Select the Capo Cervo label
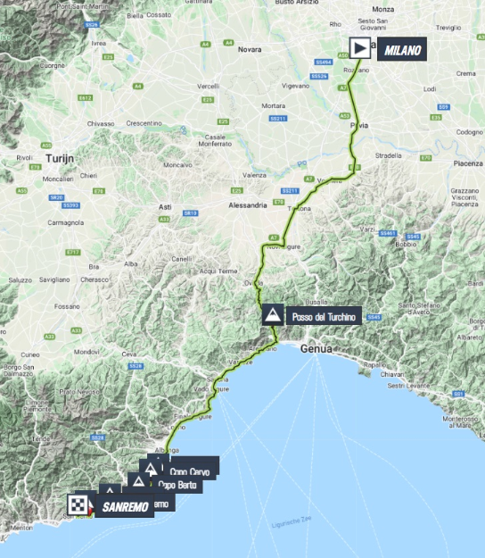The height and width of the screenshot is (558, 485). click(x=190, y=471)
